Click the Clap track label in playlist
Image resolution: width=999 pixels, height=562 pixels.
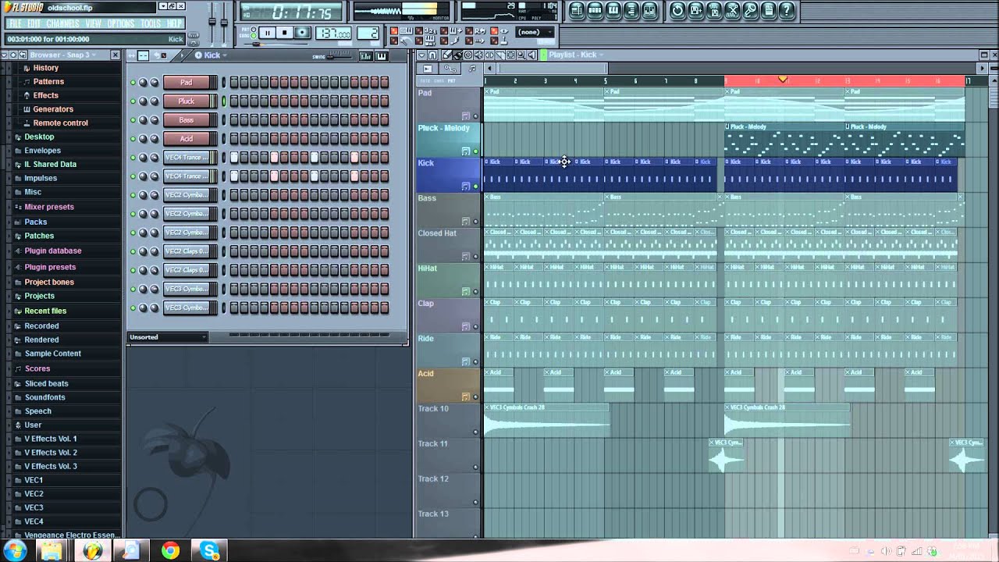[x=426, y=304]
